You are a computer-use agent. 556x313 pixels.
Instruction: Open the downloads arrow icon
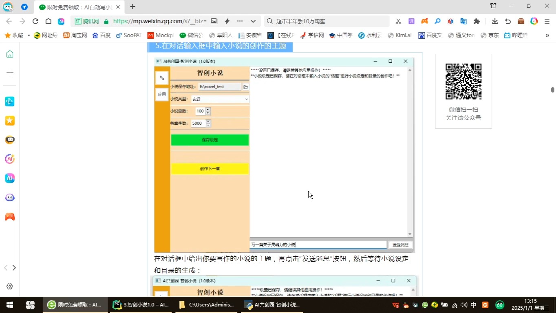[x=495, y=21]
